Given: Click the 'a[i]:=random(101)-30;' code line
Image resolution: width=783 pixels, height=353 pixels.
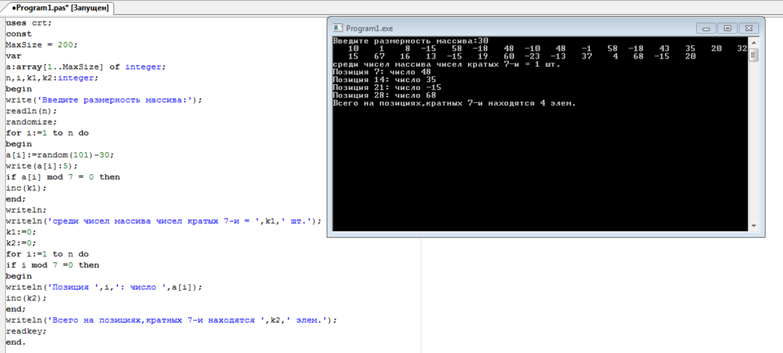Looking at the screenshot, I should click(x=59, y=155).
